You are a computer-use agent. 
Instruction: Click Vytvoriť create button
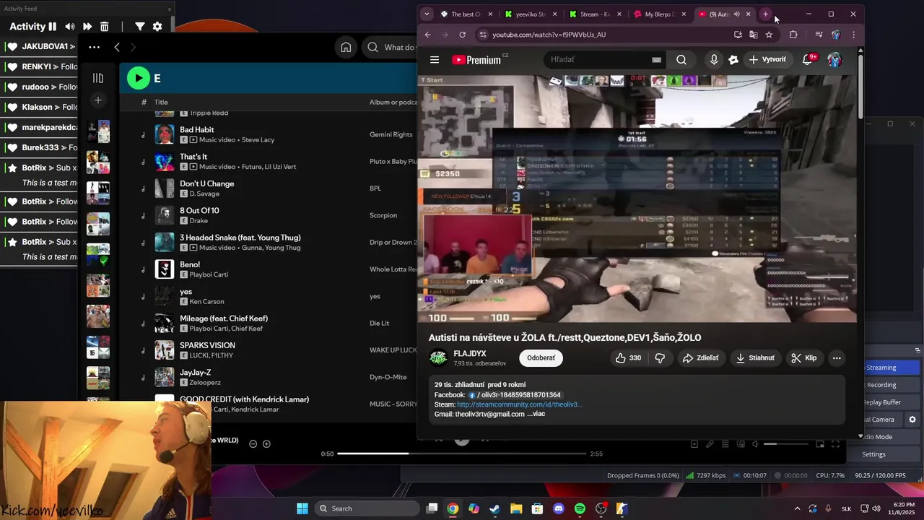pyautogui.click(x=768, y=60)
